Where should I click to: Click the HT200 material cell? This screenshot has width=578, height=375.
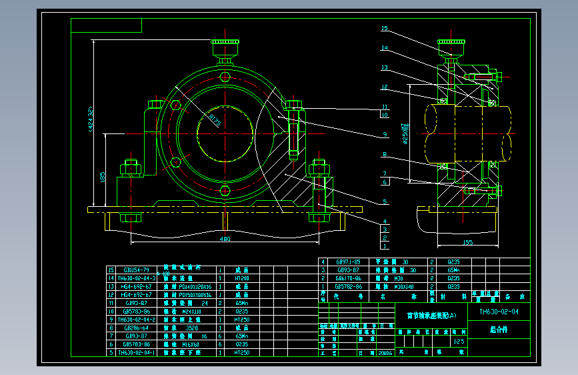click(x=242, y=278)
